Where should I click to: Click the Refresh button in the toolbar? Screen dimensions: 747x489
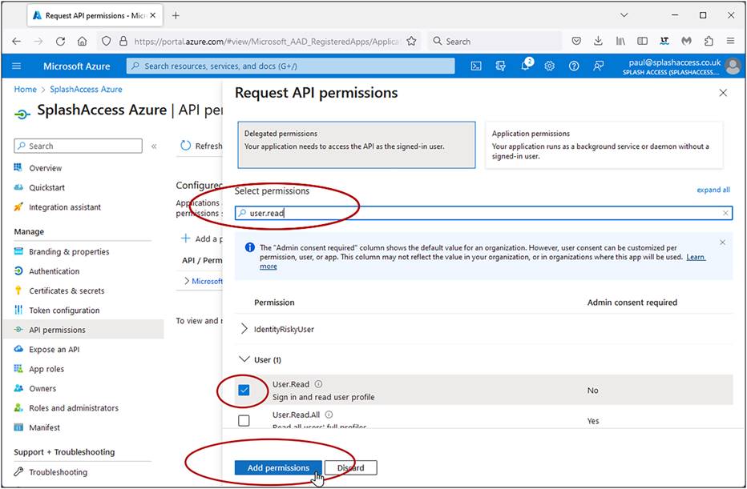pos(201,146)
